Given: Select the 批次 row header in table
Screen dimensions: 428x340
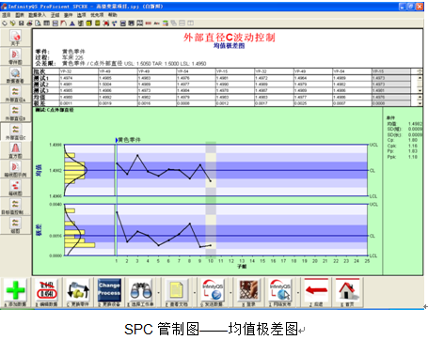Looking at the screenshot, I should tap(46, 71).
